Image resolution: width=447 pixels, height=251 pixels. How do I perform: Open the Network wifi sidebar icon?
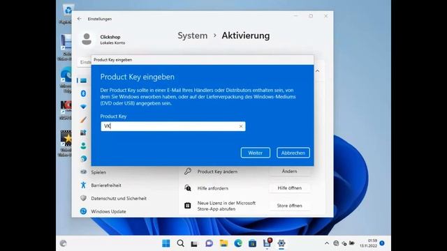pos(83,107)
